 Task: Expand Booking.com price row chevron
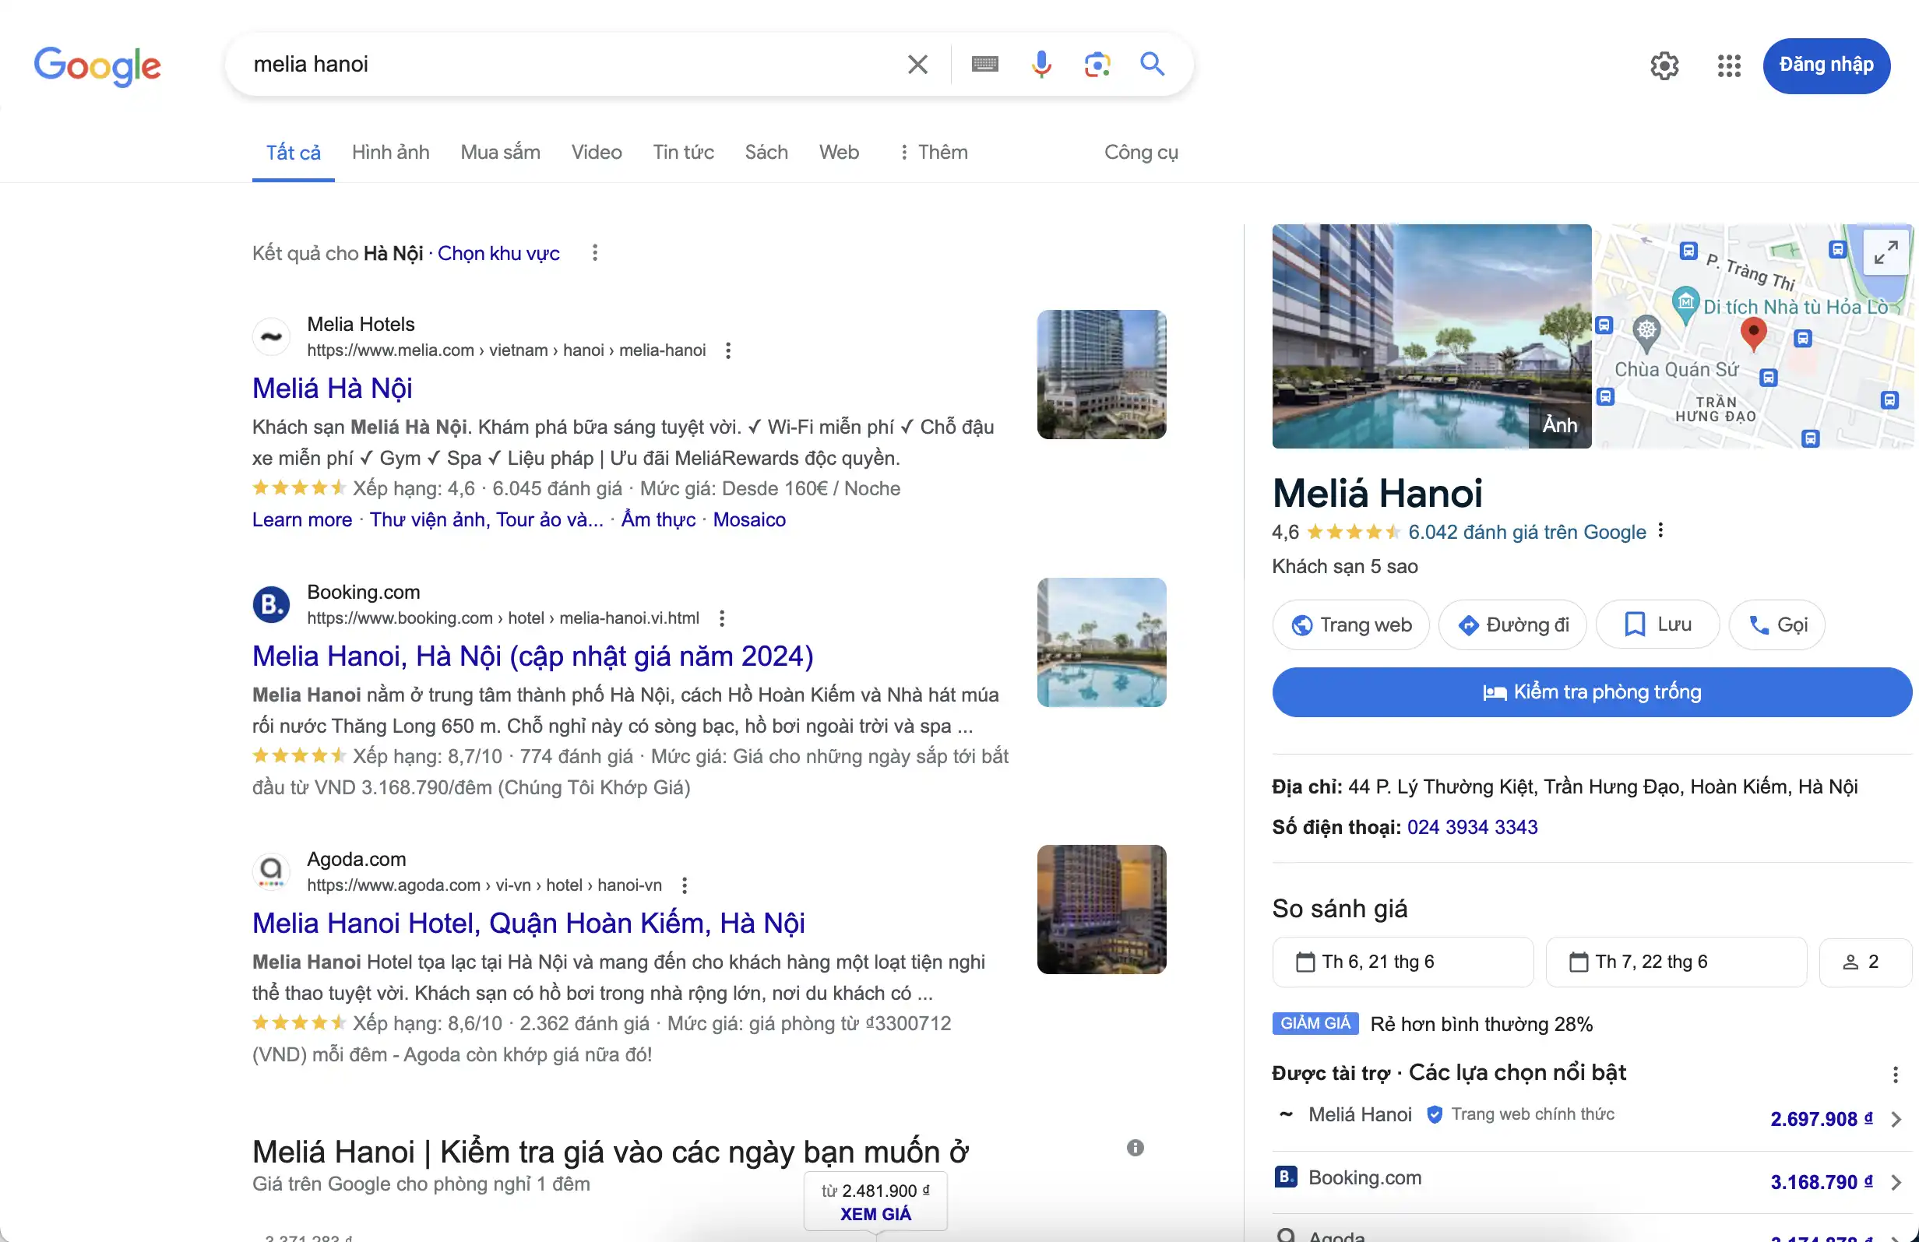(x=1896, y=1182)
